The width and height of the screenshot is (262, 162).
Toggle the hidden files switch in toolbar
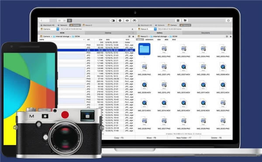(113, 21)
